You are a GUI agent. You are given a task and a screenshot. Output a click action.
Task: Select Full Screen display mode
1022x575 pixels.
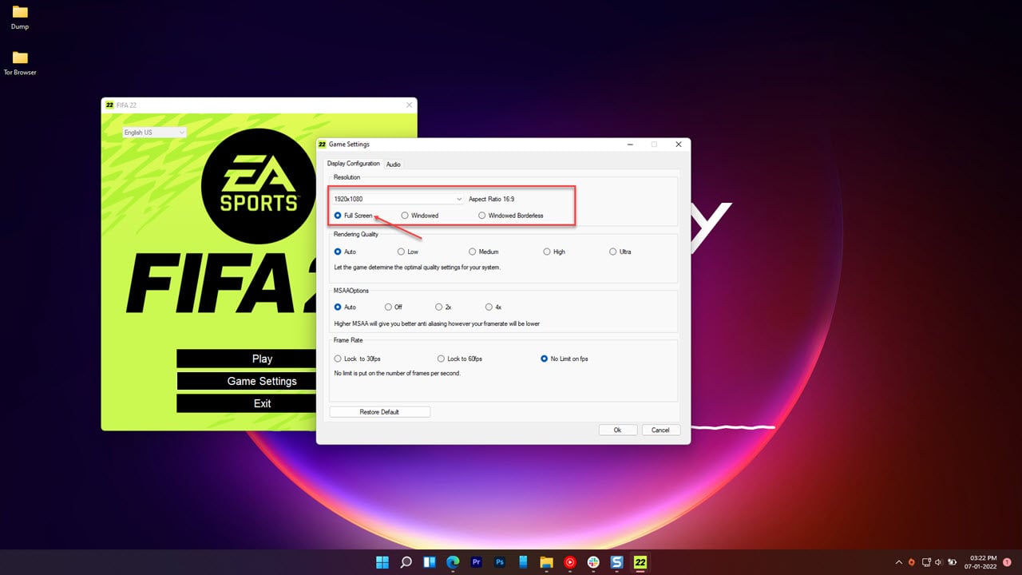(354, 216)
